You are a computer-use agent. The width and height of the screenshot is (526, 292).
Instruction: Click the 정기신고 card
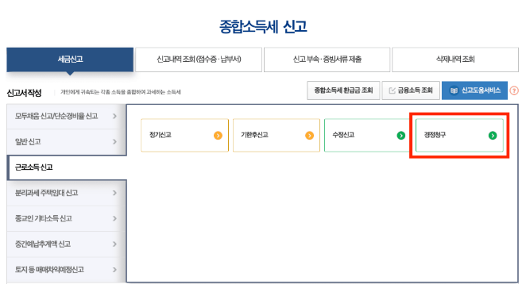pos(185,135)
